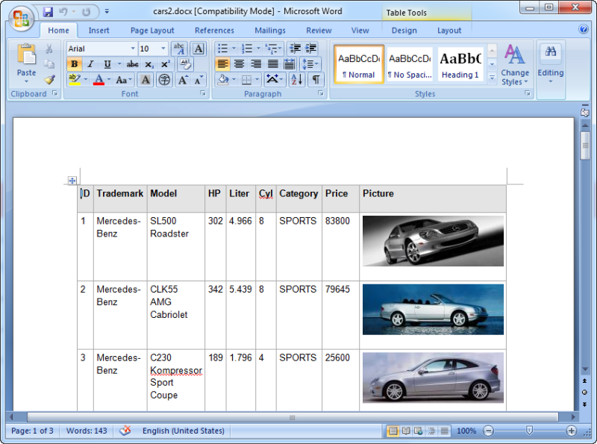The height and width of the screenshot is (444, 597).
Task: Click the vertical scrollbar thumb
Action: click(585, 146)
